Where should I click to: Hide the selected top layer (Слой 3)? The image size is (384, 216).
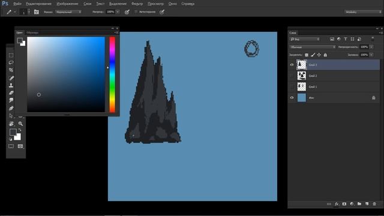pos(292,65)
